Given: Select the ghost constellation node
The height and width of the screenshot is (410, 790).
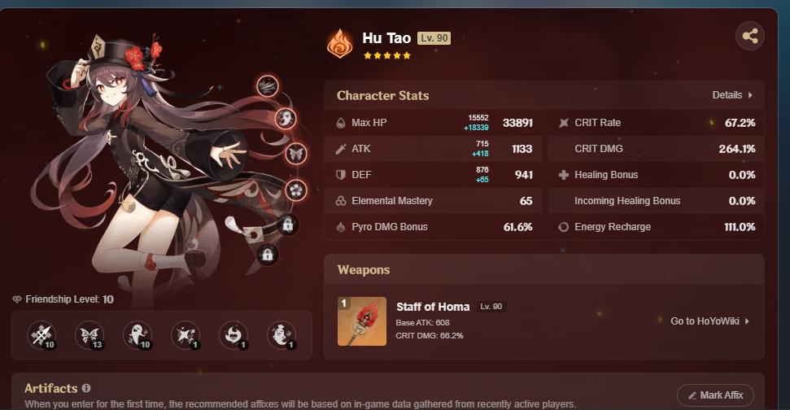Looking at the screenshot, I should click(x=286, y=119).
